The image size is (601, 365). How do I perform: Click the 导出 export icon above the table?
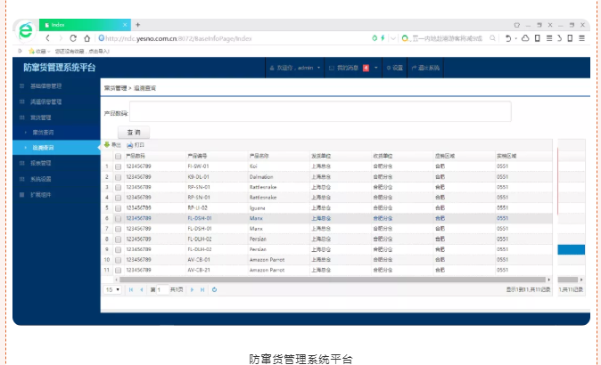point(112,144)
